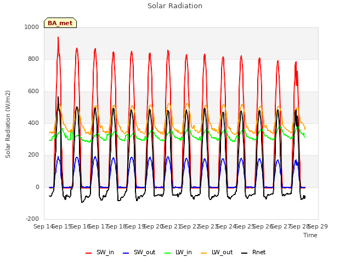
Task: Click the Solar Radiation chart title
Action: [x=175, y=6]
